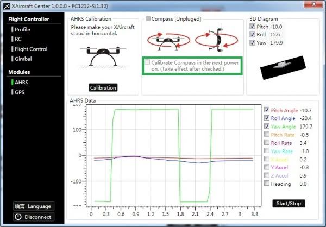Click the AHRS Calibration instruction text
Image resolution: width=326 pixels, height=227 pixels.
click(103, 30)
